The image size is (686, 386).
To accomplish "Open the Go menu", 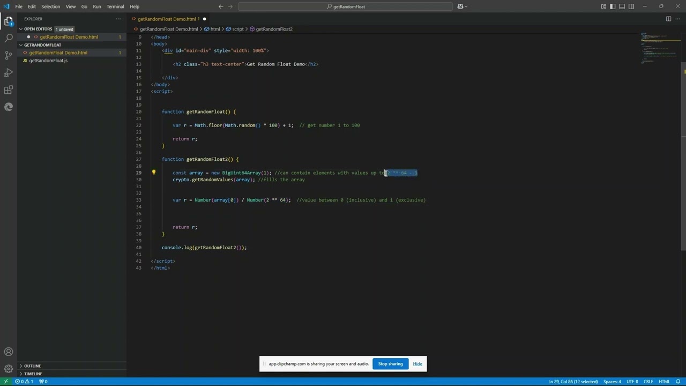I will coord(84,6).
